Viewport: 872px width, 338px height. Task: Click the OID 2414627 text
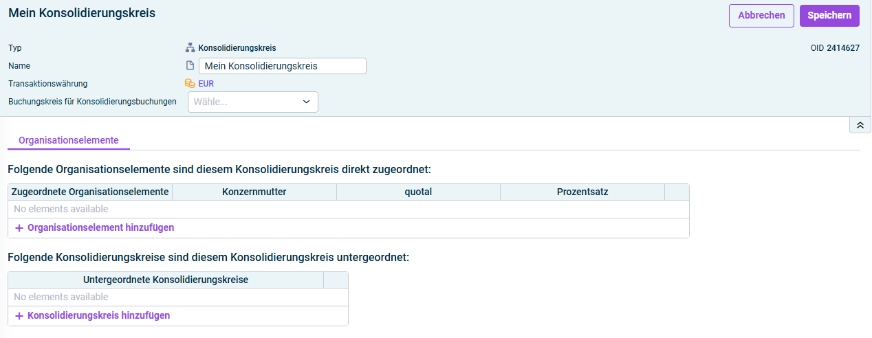(x=835, y=48)
